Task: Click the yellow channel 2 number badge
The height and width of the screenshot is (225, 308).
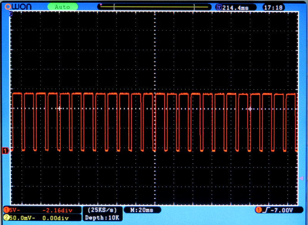Action: pos(6,218)
